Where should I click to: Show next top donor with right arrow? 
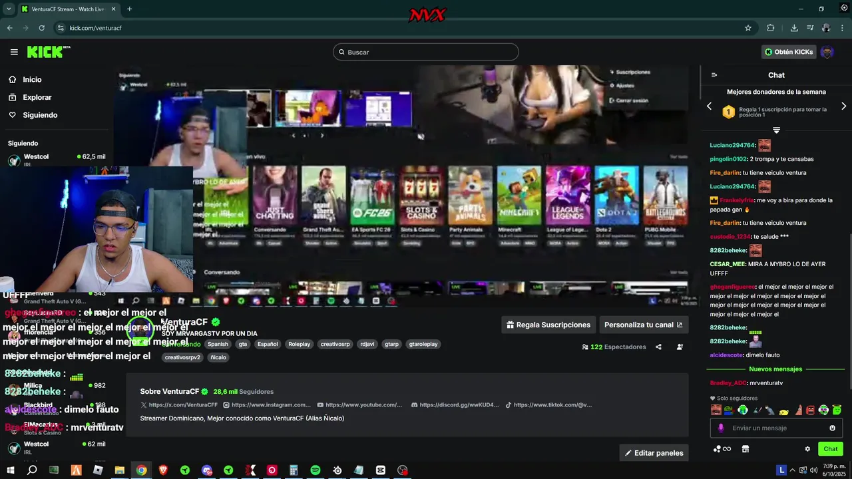(x=844, y=106)
